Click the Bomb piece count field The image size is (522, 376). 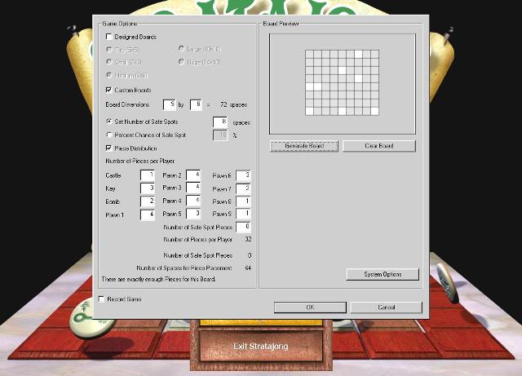(147, 201)
